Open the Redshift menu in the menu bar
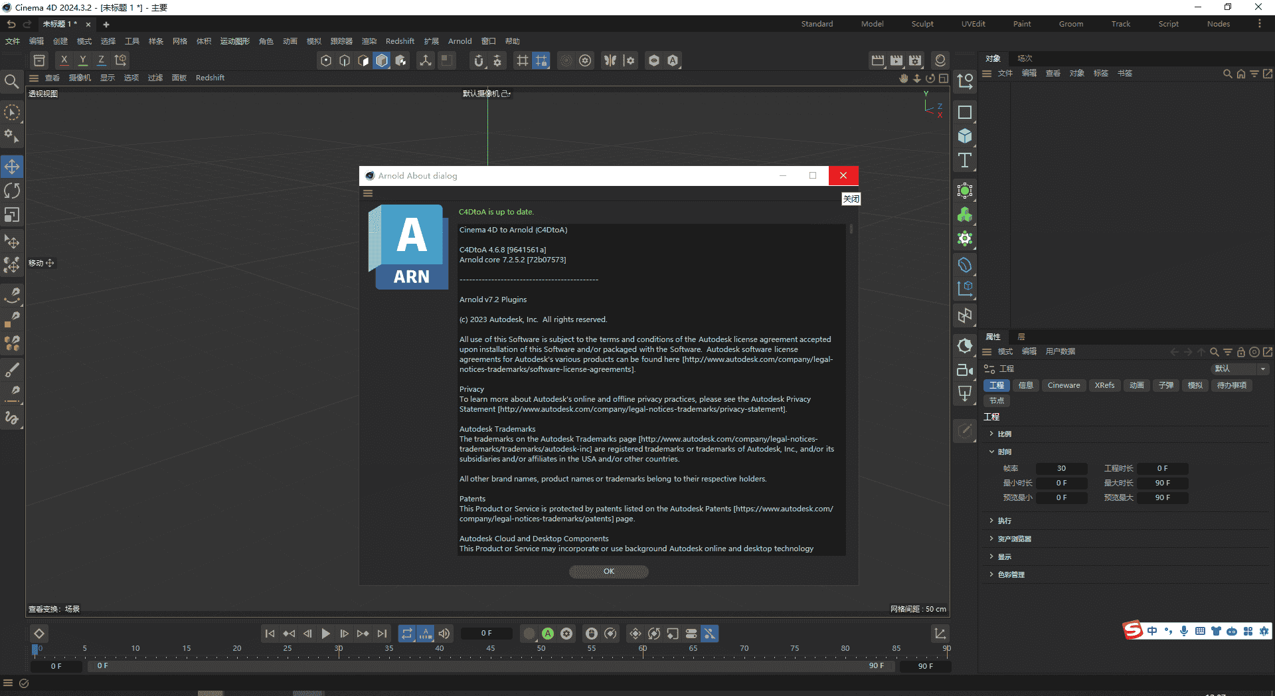 (399, 41)
